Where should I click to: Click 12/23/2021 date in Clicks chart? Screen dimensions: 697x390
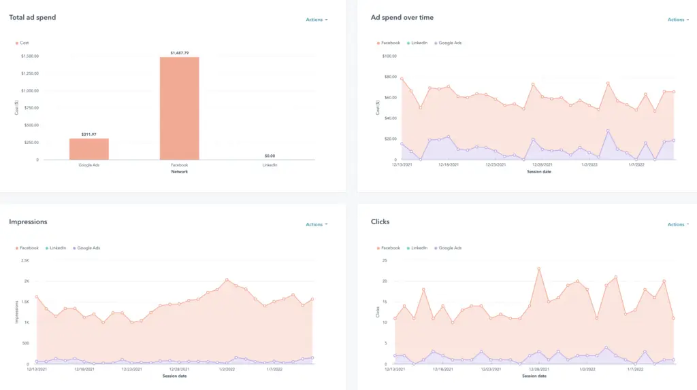click(491, 369)
